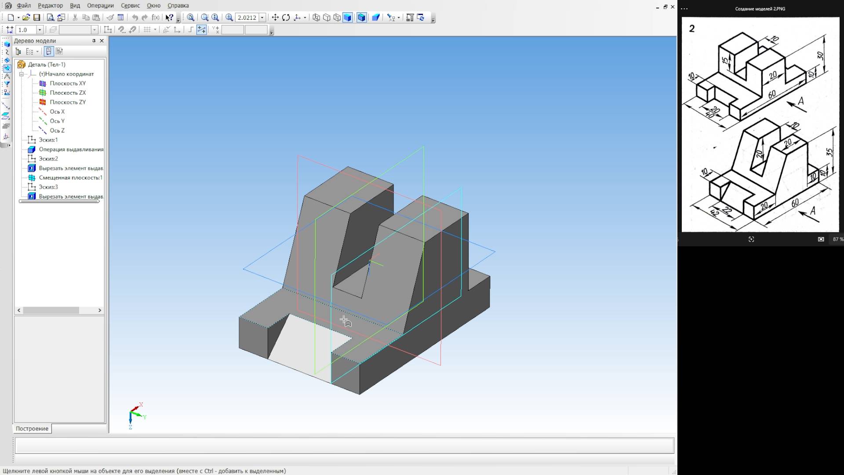Viewport: 844px width, 475px height.
Task: Click the Variables f(x) icon
Action: (156, 18)
